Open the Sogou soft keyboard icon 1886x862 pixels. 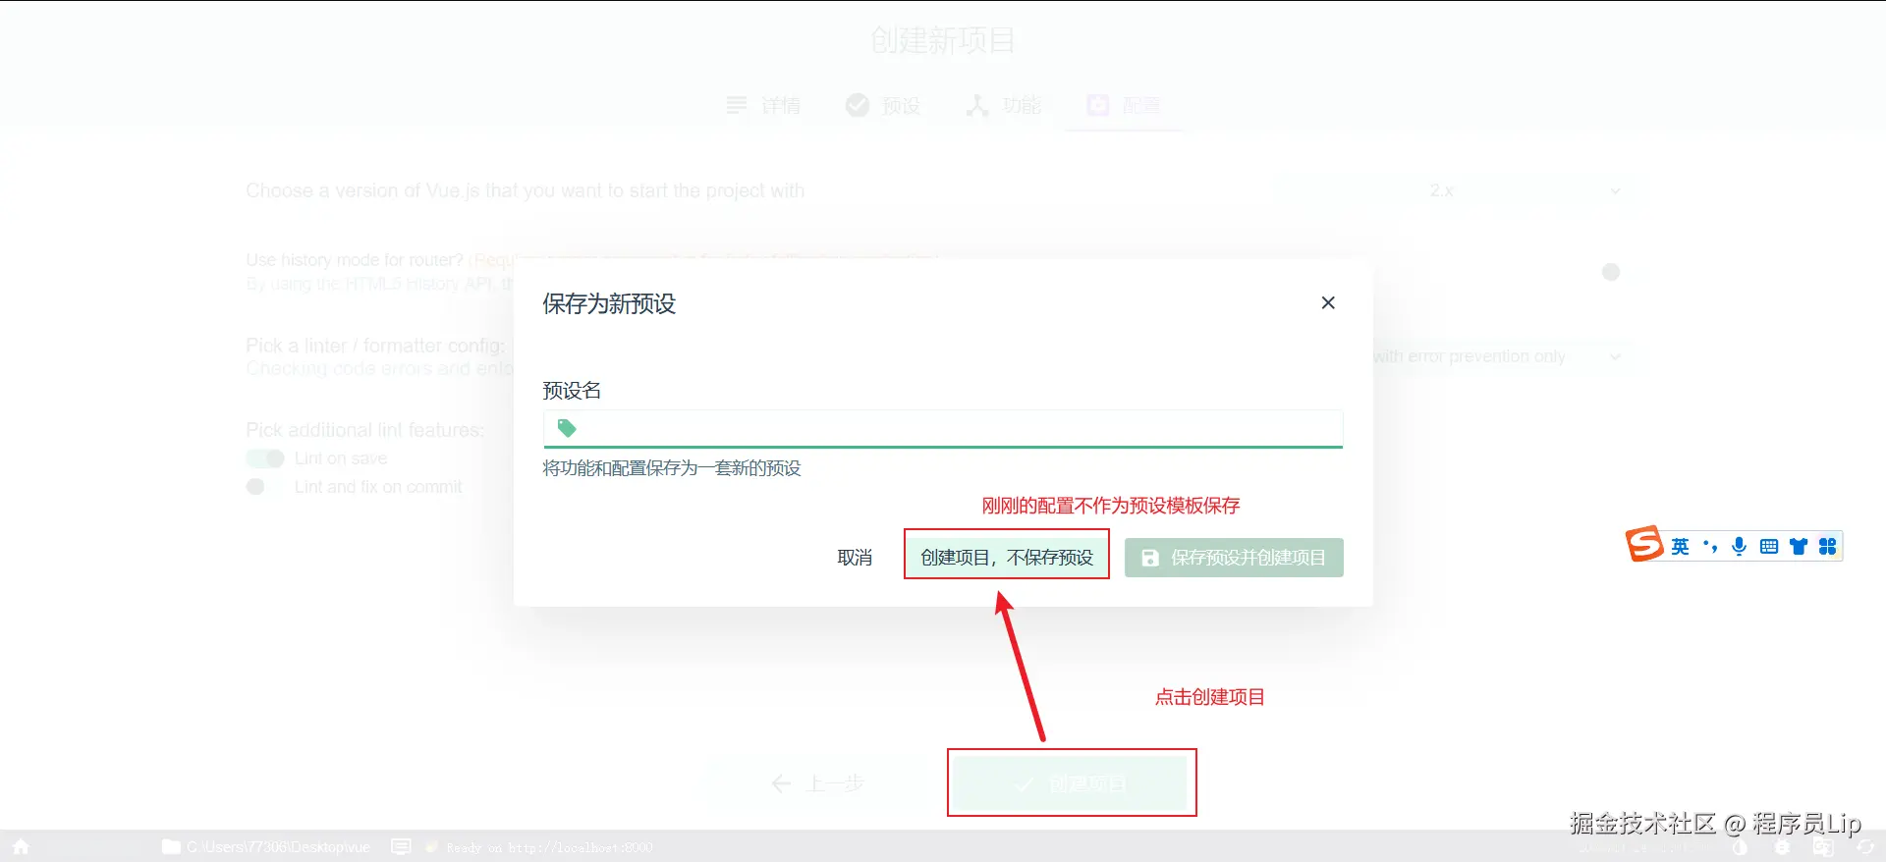pos(1769,547)
